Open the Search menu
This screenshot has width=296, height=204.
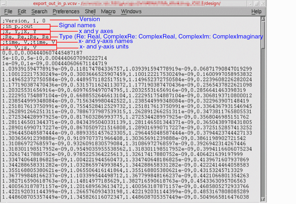coord(39,12)
